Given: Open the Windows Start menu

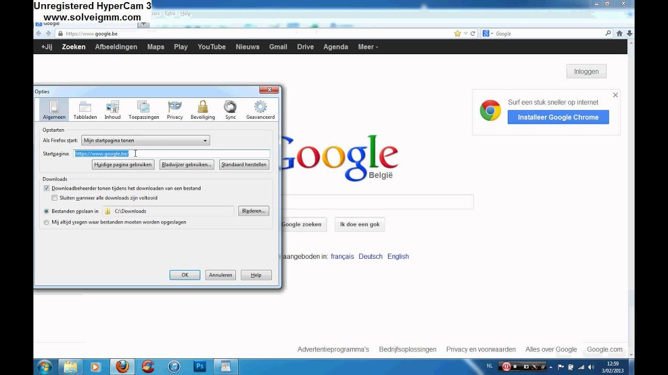Looking at the screenshot, I should (44, 366).
